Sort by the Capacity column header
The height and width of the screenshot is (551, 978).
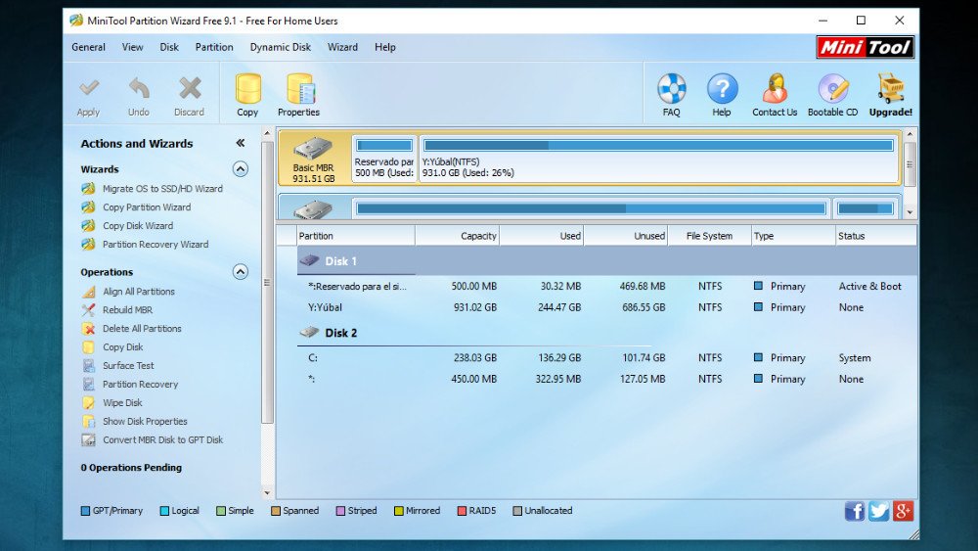click(x=458, y=236)
